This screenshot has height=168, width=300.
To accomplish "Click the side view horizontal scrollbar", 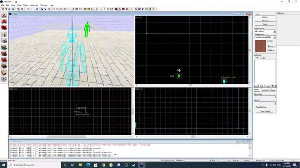I will 192,137.
